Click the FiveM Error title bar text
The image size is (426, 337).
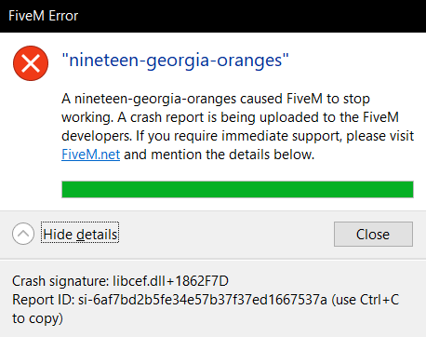click(44, 16)
